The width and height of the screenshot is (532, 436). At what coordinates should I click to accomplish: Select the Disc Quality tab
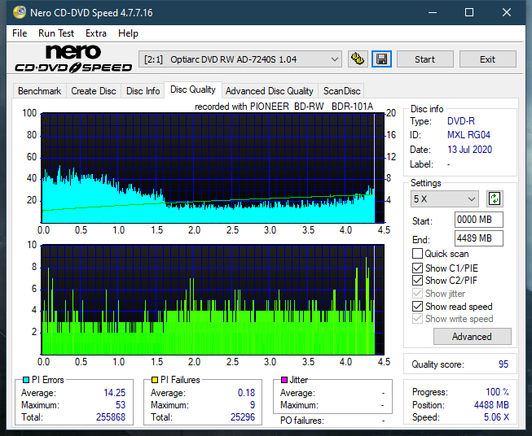point(193,89)
